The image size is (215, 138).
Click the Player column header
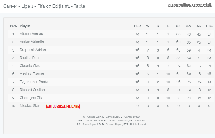click(x=25, y=26)
